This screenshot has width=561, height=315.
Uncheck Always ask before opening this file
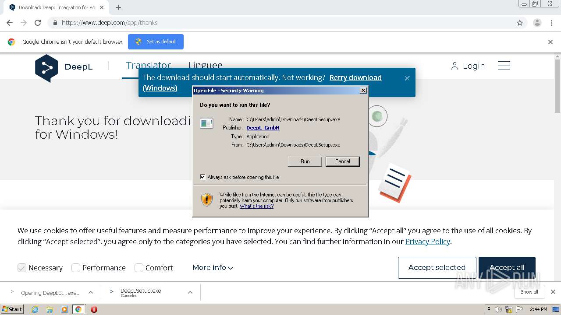(x=202, y=177)
